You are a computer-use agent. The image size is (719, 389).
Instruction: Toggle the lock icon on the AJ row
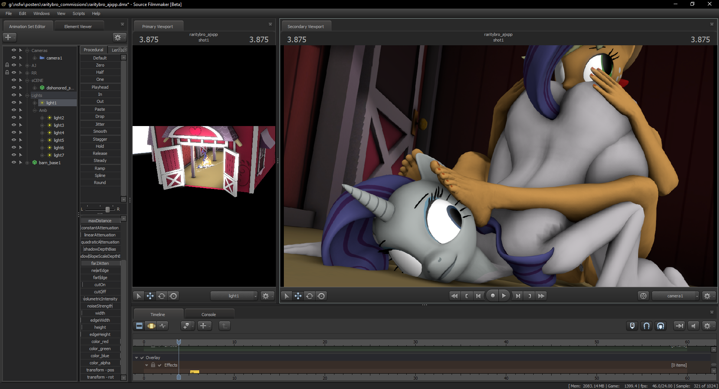(7, 65)
